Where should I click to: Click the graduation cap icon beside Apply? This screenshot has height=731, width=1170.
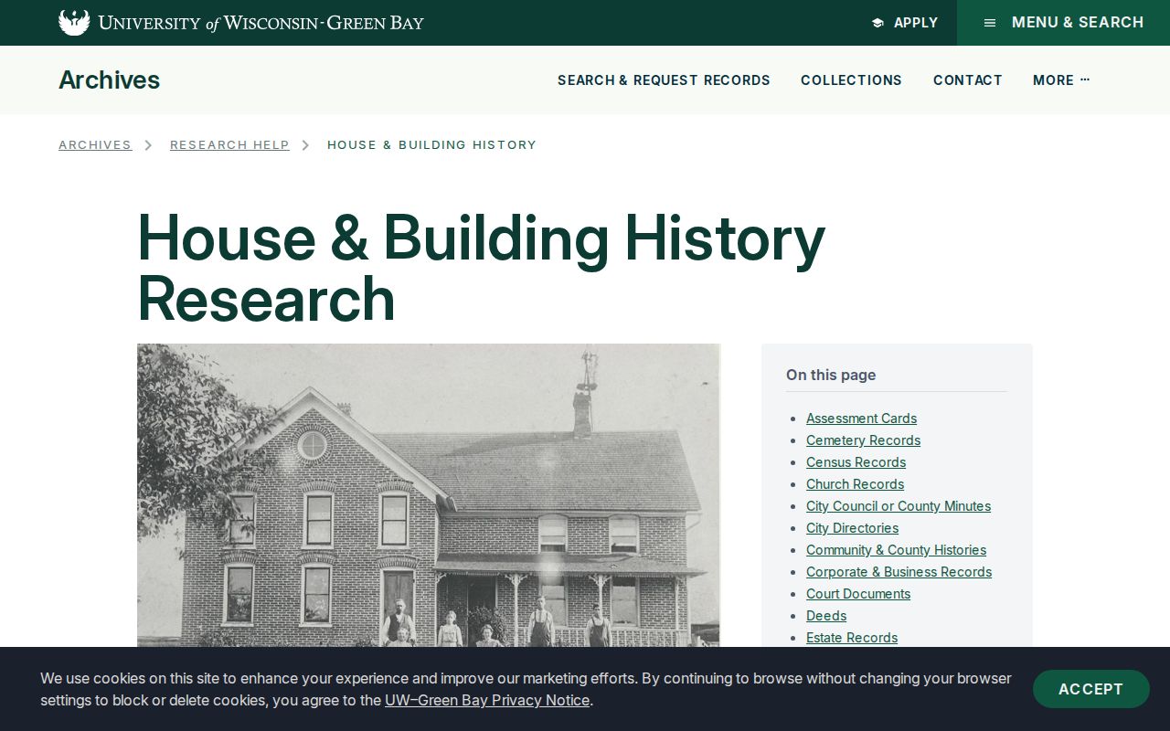click(877, 23)
